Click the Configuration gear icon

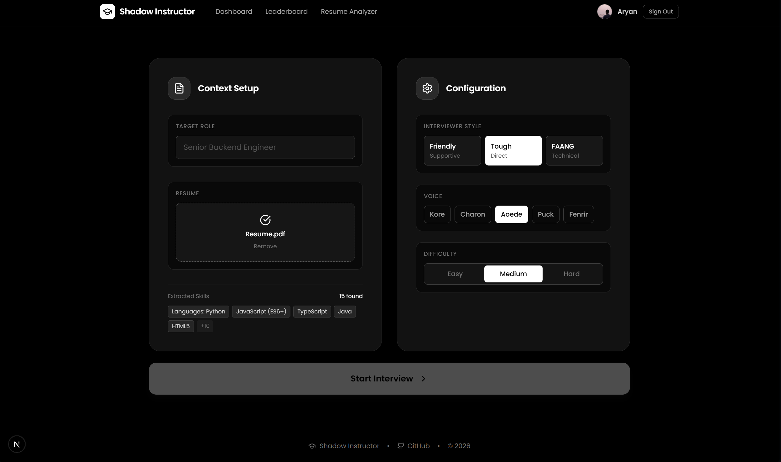(x=427, y=88)
